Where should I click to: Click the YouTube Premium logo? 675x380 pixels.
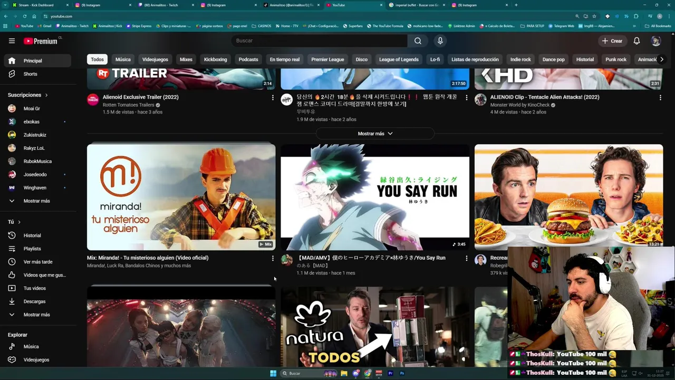pos(40,41)
